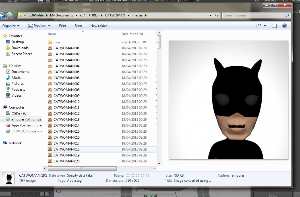Viewport: 300px width, 197px height.
Task: Expand the arrow after images breadcrumb
Action: click(146, 15)
